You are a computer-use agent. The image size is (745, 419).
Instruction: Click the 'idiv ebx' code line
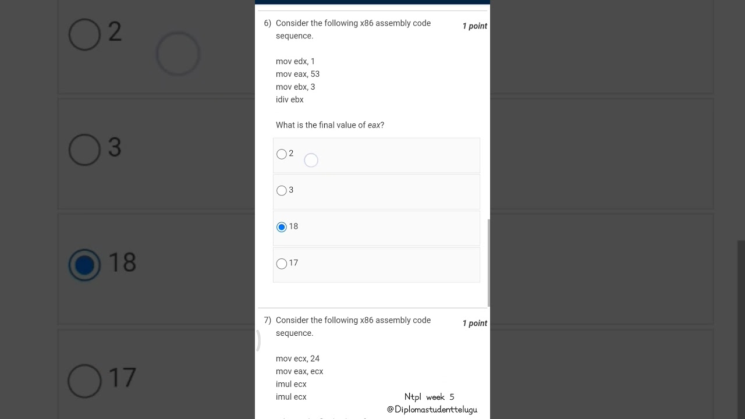tap(290, 100)
